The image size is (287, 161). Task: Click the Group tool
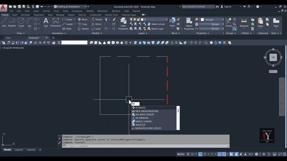pos(228,22)
